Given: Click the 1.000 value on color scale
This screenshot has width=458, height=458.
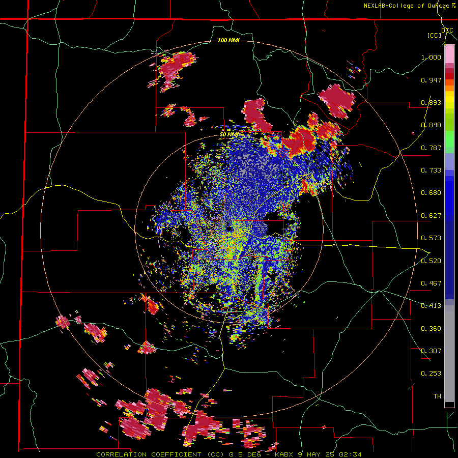Looking at the screenshot, I should (x=431, y=57).
